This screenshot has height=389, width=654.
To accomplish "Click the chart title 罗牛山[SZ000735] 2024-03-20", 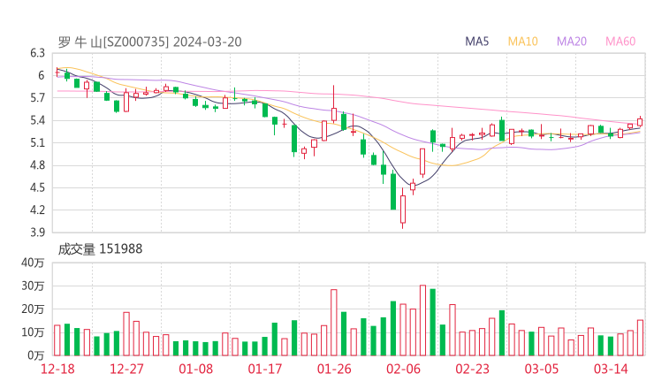I will pos(149,42).
